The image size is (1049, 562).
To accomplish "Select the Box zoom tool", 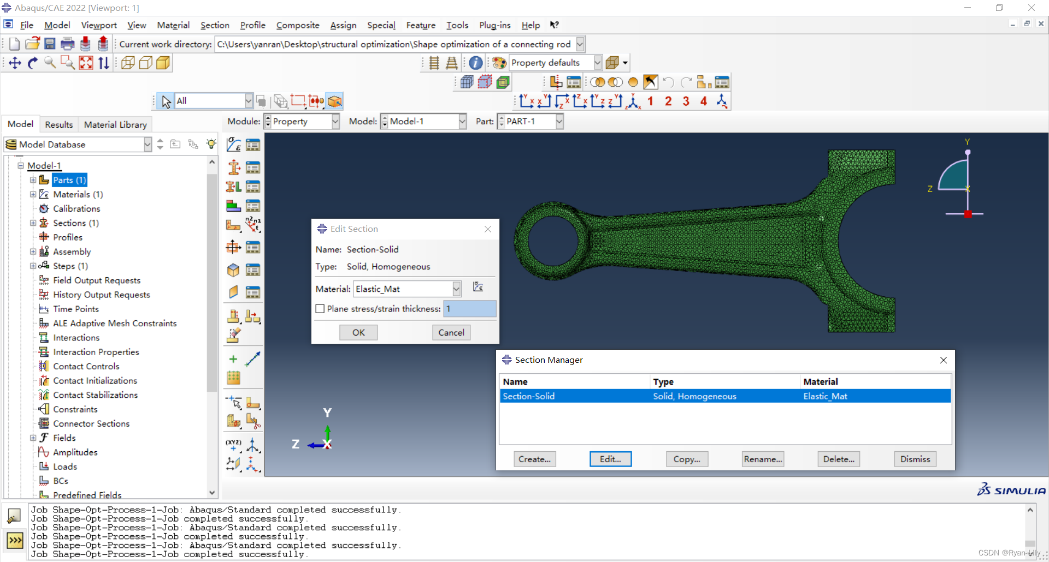I will (x=68, y=63).
